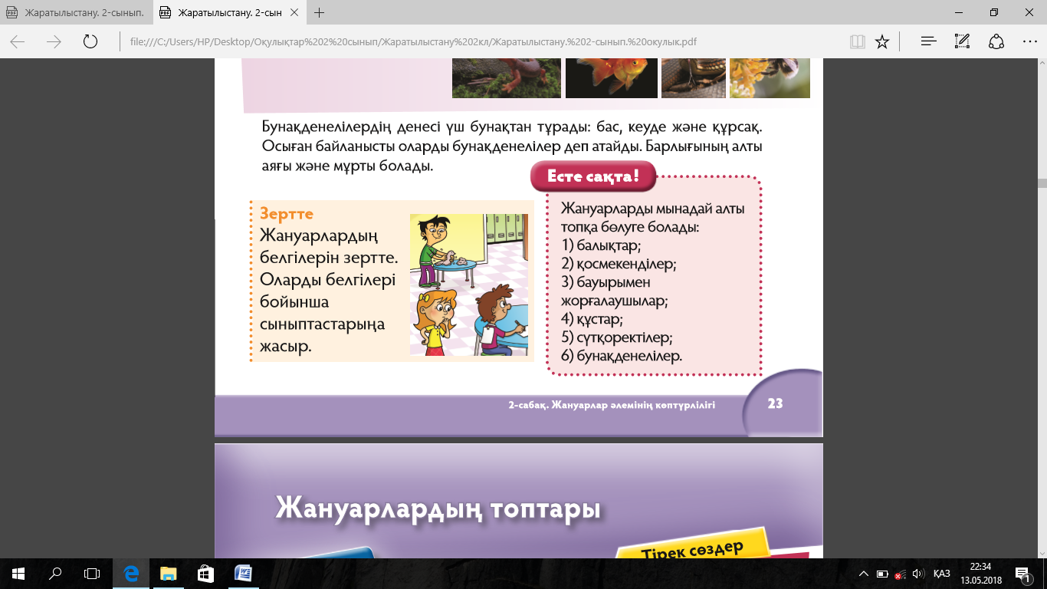The width and height of the screenshot is (1047, 589).
Task: Minimize the Edge window
Action: point(959,12)
